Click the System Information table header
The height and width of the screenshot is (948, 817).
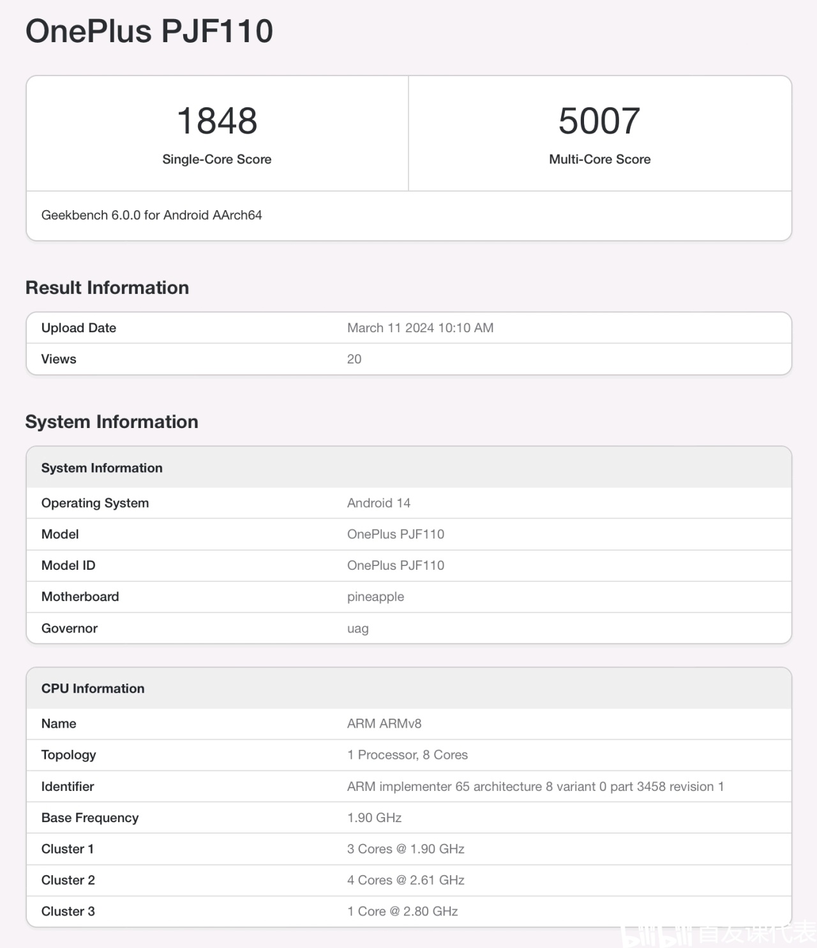(102, 468)
